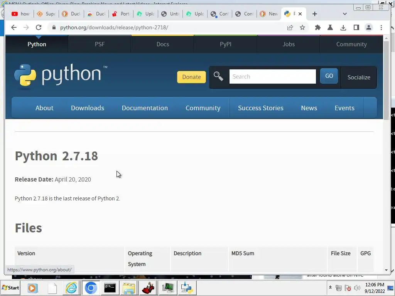
Task: Click 'Python 2.7.18' heading text
Action: click(56, 156)
